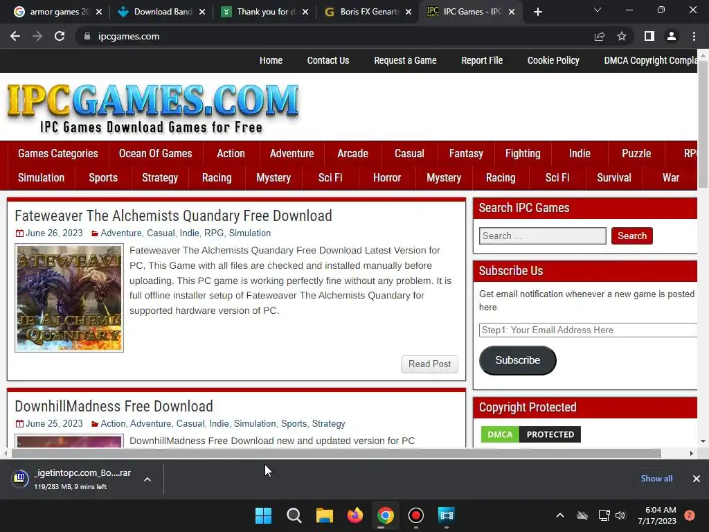Viewport: 709px width, 532px height.
Task: Go back using browser back arrow
Action: pos(15,36)
